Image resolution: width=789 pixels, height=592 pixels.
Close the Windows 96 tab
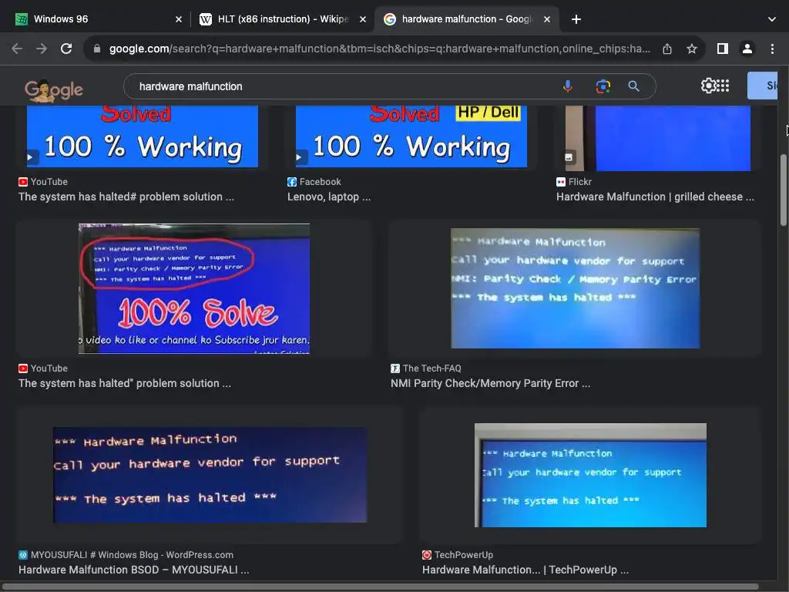(179, 19)
